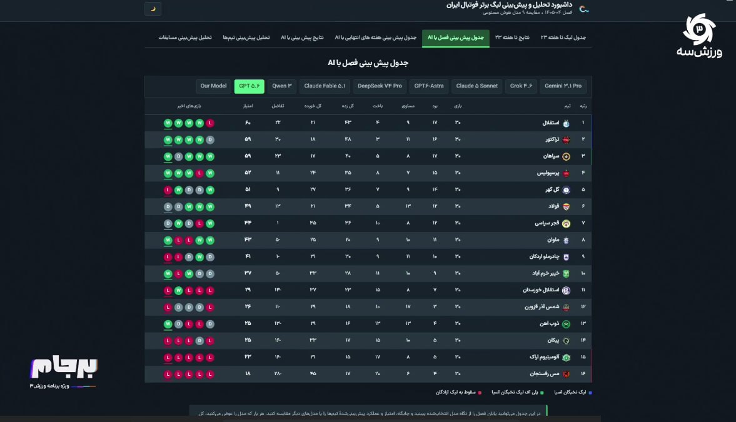Screen dimensions: 736x422
Task: Click the ملوان (Malavan) team crest
Action: (566, 240)
